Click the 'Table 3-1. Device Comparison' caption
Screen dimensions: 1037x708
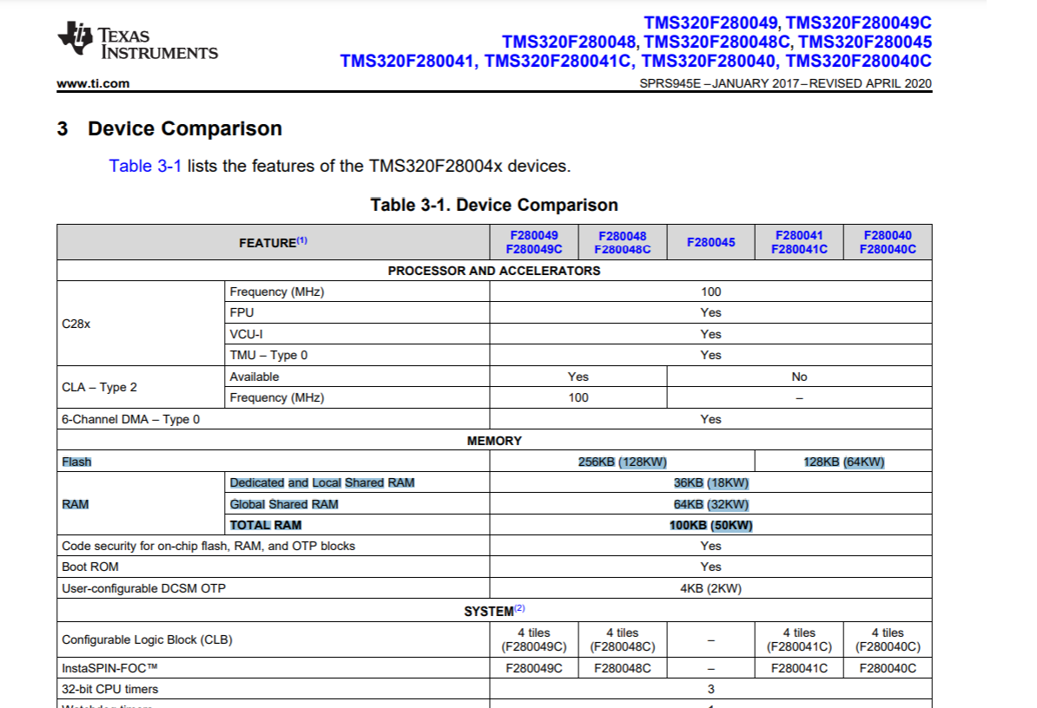(x=494, y=205)
